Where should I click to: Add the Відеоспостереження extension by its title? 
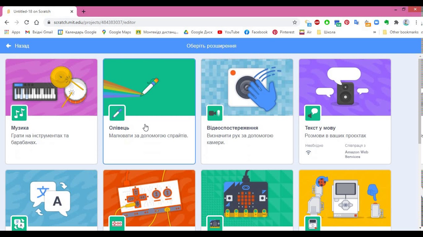[232, 128]
